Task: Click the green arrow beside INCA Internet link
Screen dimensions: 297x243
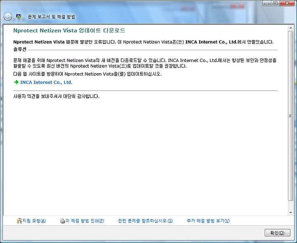Action: point(16,82)
